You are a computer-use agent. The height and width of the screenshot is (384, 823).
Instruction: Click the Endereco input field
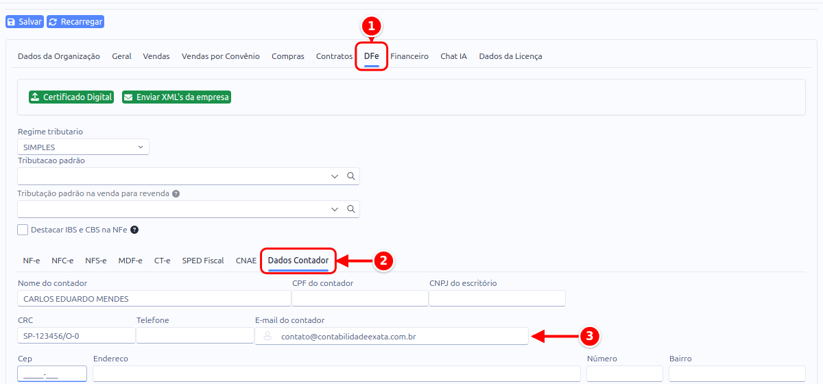(337, 374)
